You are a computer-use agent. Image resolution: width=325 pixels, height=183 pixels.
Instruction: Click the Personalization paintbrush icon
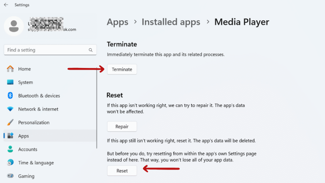click(10, 122)
